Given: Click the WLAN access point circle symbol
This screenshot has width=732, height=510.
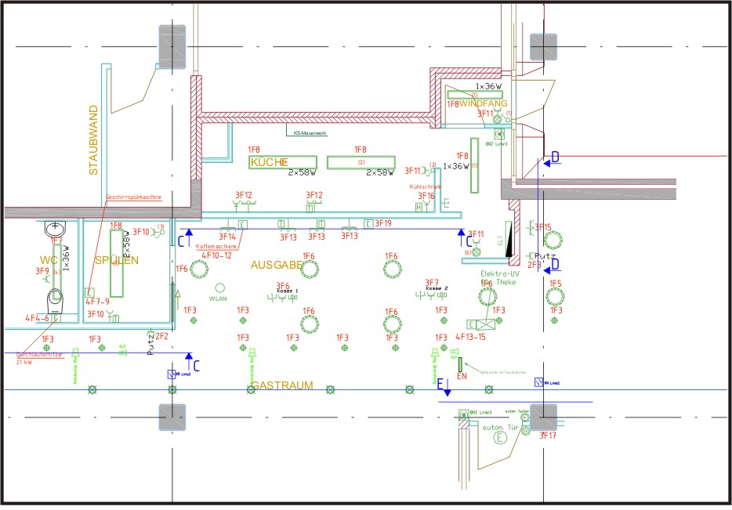Looking at the screenshot, I should pyautogui.click(x=220, y=288).
